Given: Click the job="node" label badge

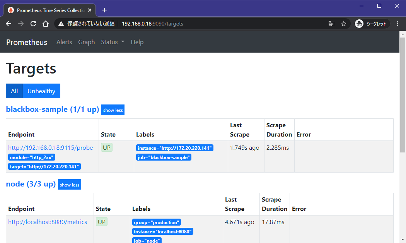Looking at the screenshot, I should pyautogui.click(x=147, y=240).
